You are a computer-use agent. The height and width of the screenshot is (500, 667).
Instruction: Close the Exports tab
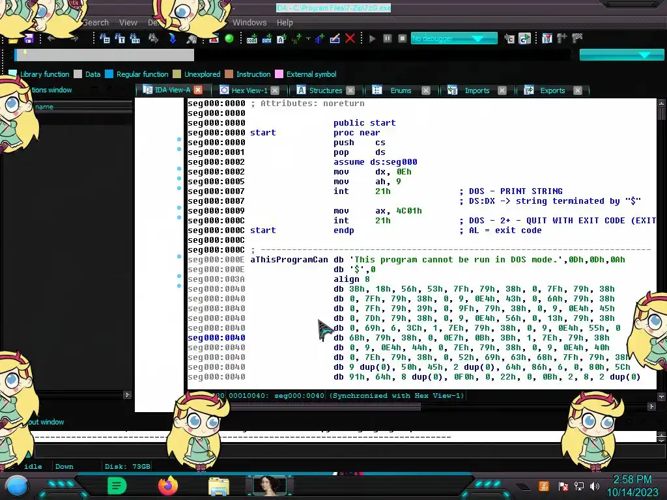point(577,90)
